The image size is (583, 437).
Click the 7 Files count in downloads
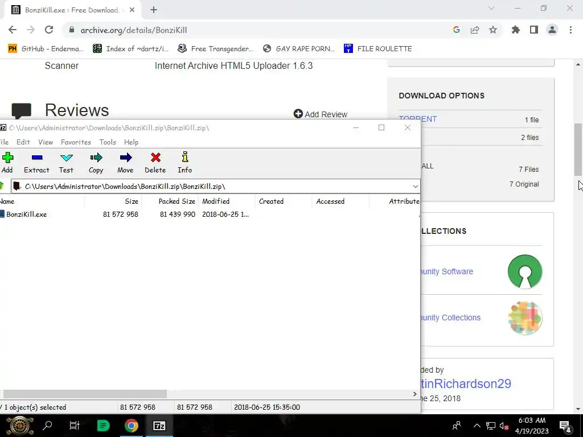529,169
